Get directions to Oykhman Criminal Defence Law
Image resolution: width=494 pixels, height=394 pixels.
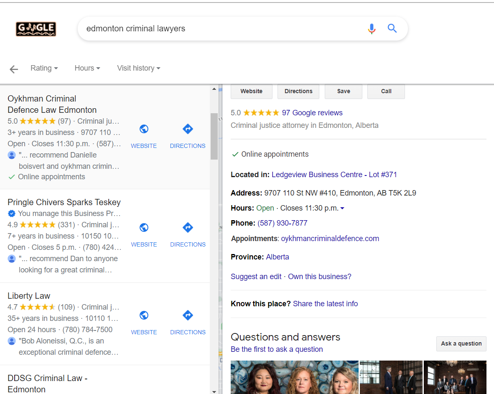pos(188,130)
